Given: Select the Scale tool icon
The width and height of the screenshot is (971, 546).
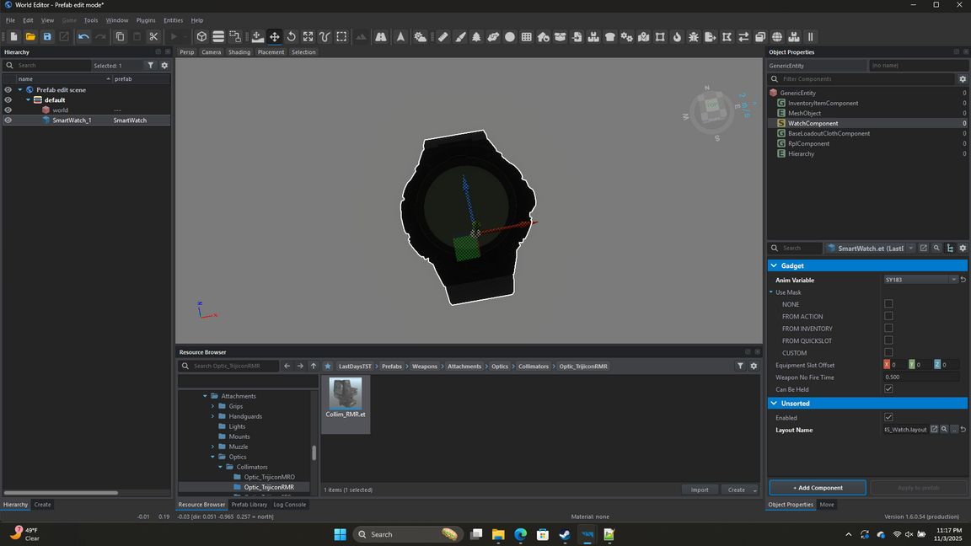Looking at the screenshot, I should tap(308, 37).
